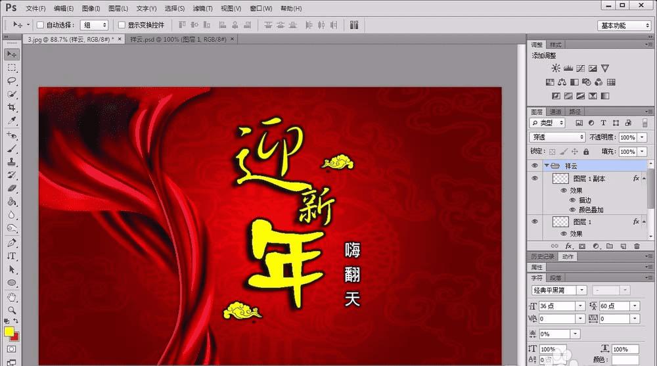Select the Ellipse shape tool
Viewport: 657px width, 366px height.
(x=12, y=283)
